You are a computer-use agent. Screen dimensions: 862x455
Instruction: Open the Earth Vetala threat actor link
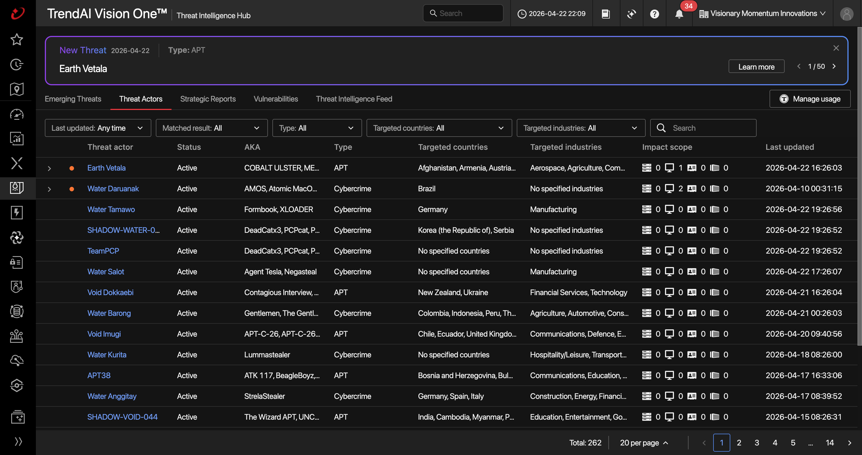coord(106,168)
